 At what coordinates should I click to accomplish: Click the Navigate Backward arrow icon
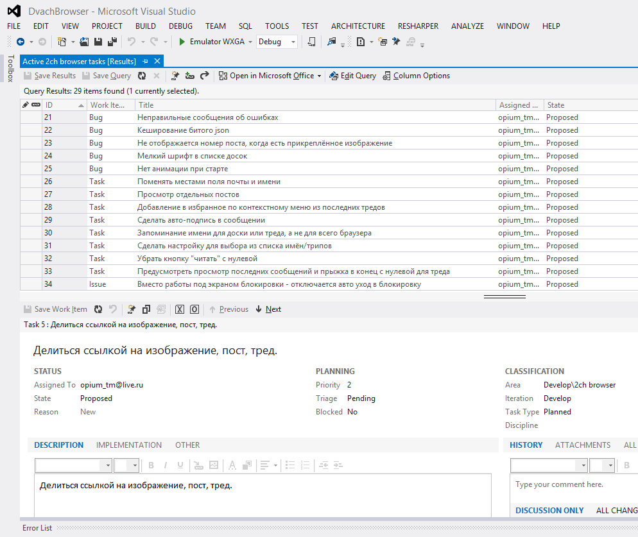(21, 42)
